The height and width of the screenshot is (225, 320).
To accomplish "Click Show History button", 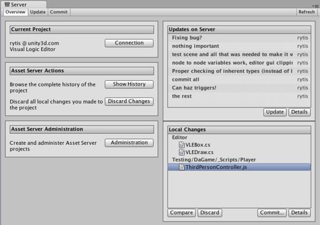I will point(129,84).
